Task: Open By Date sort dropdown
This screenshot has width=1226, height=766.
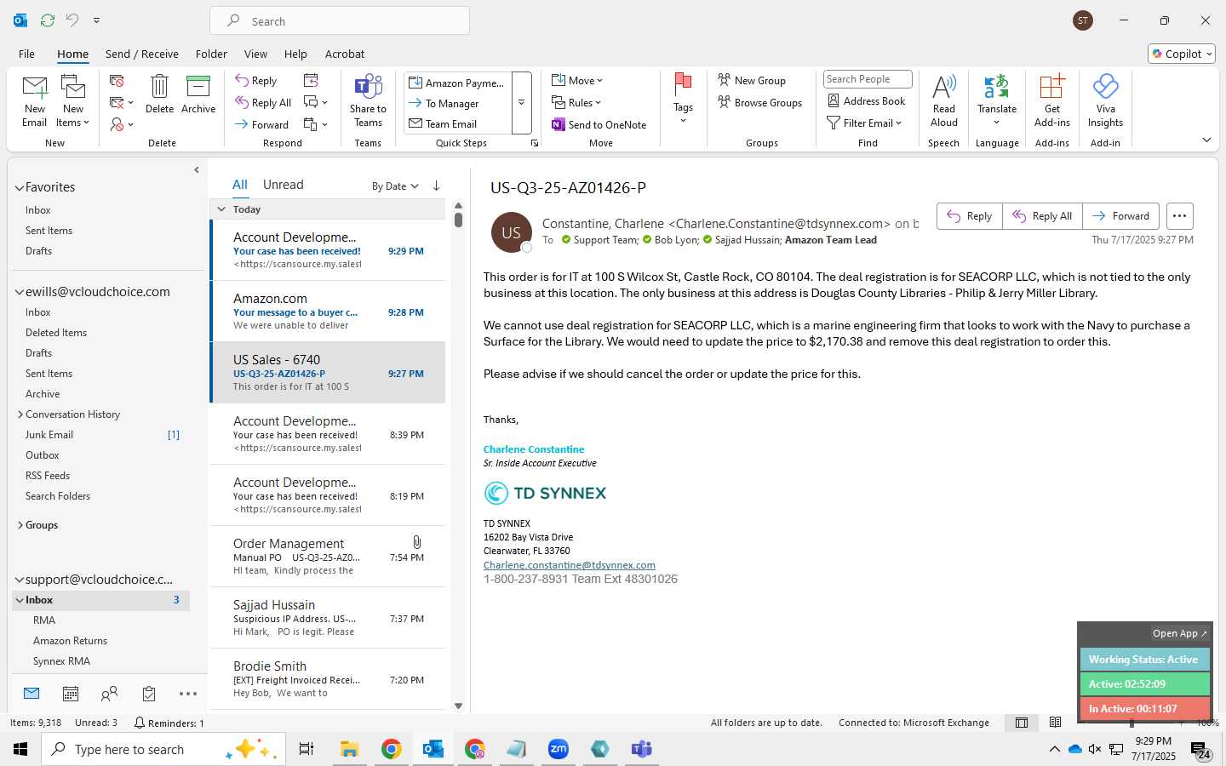Action: tap(395, 186)
